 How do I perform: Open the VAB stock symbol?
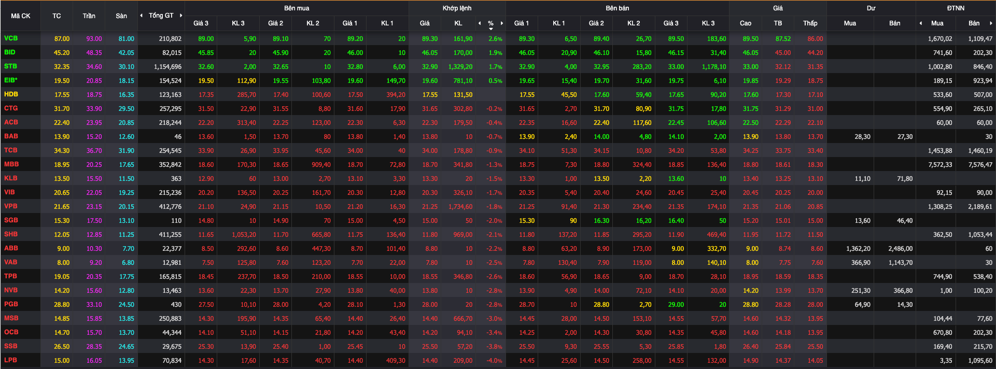(x=11, y=262)
